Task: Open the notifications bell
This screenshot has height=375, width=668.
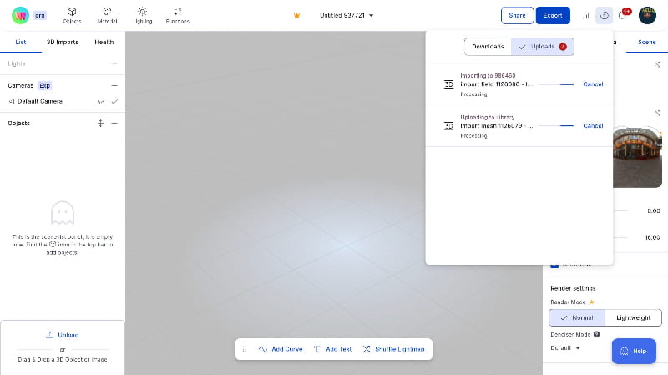Action: (x=622, y=15)
